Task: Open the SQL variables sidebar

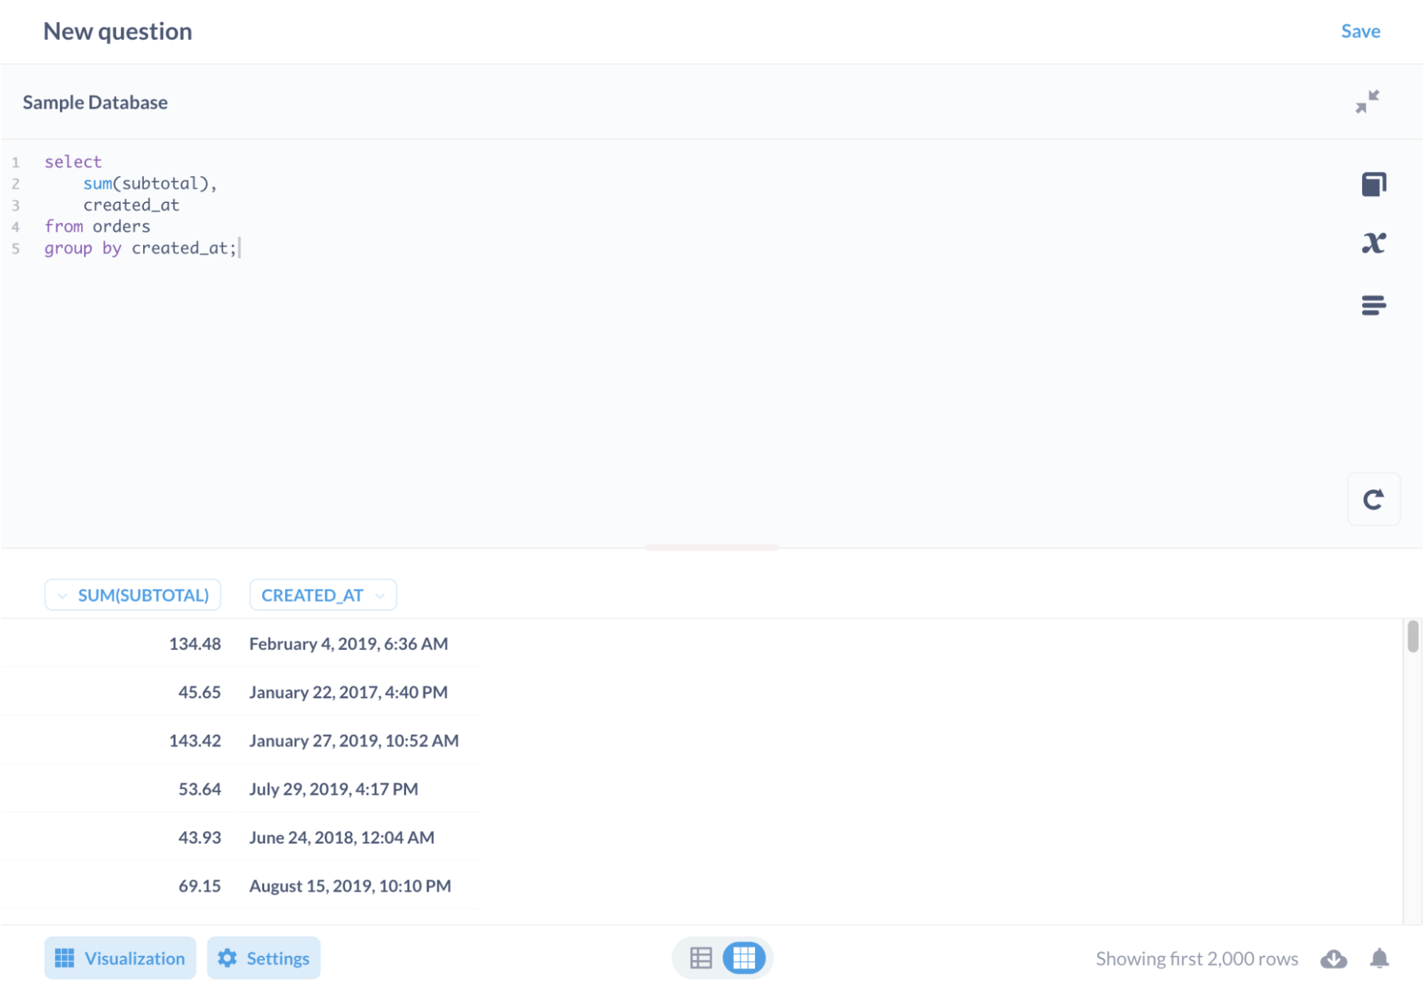Action: tap(1374, 242)
